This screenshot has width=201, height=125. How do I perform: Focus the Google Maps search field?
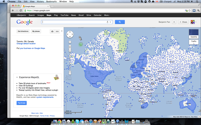77,22
